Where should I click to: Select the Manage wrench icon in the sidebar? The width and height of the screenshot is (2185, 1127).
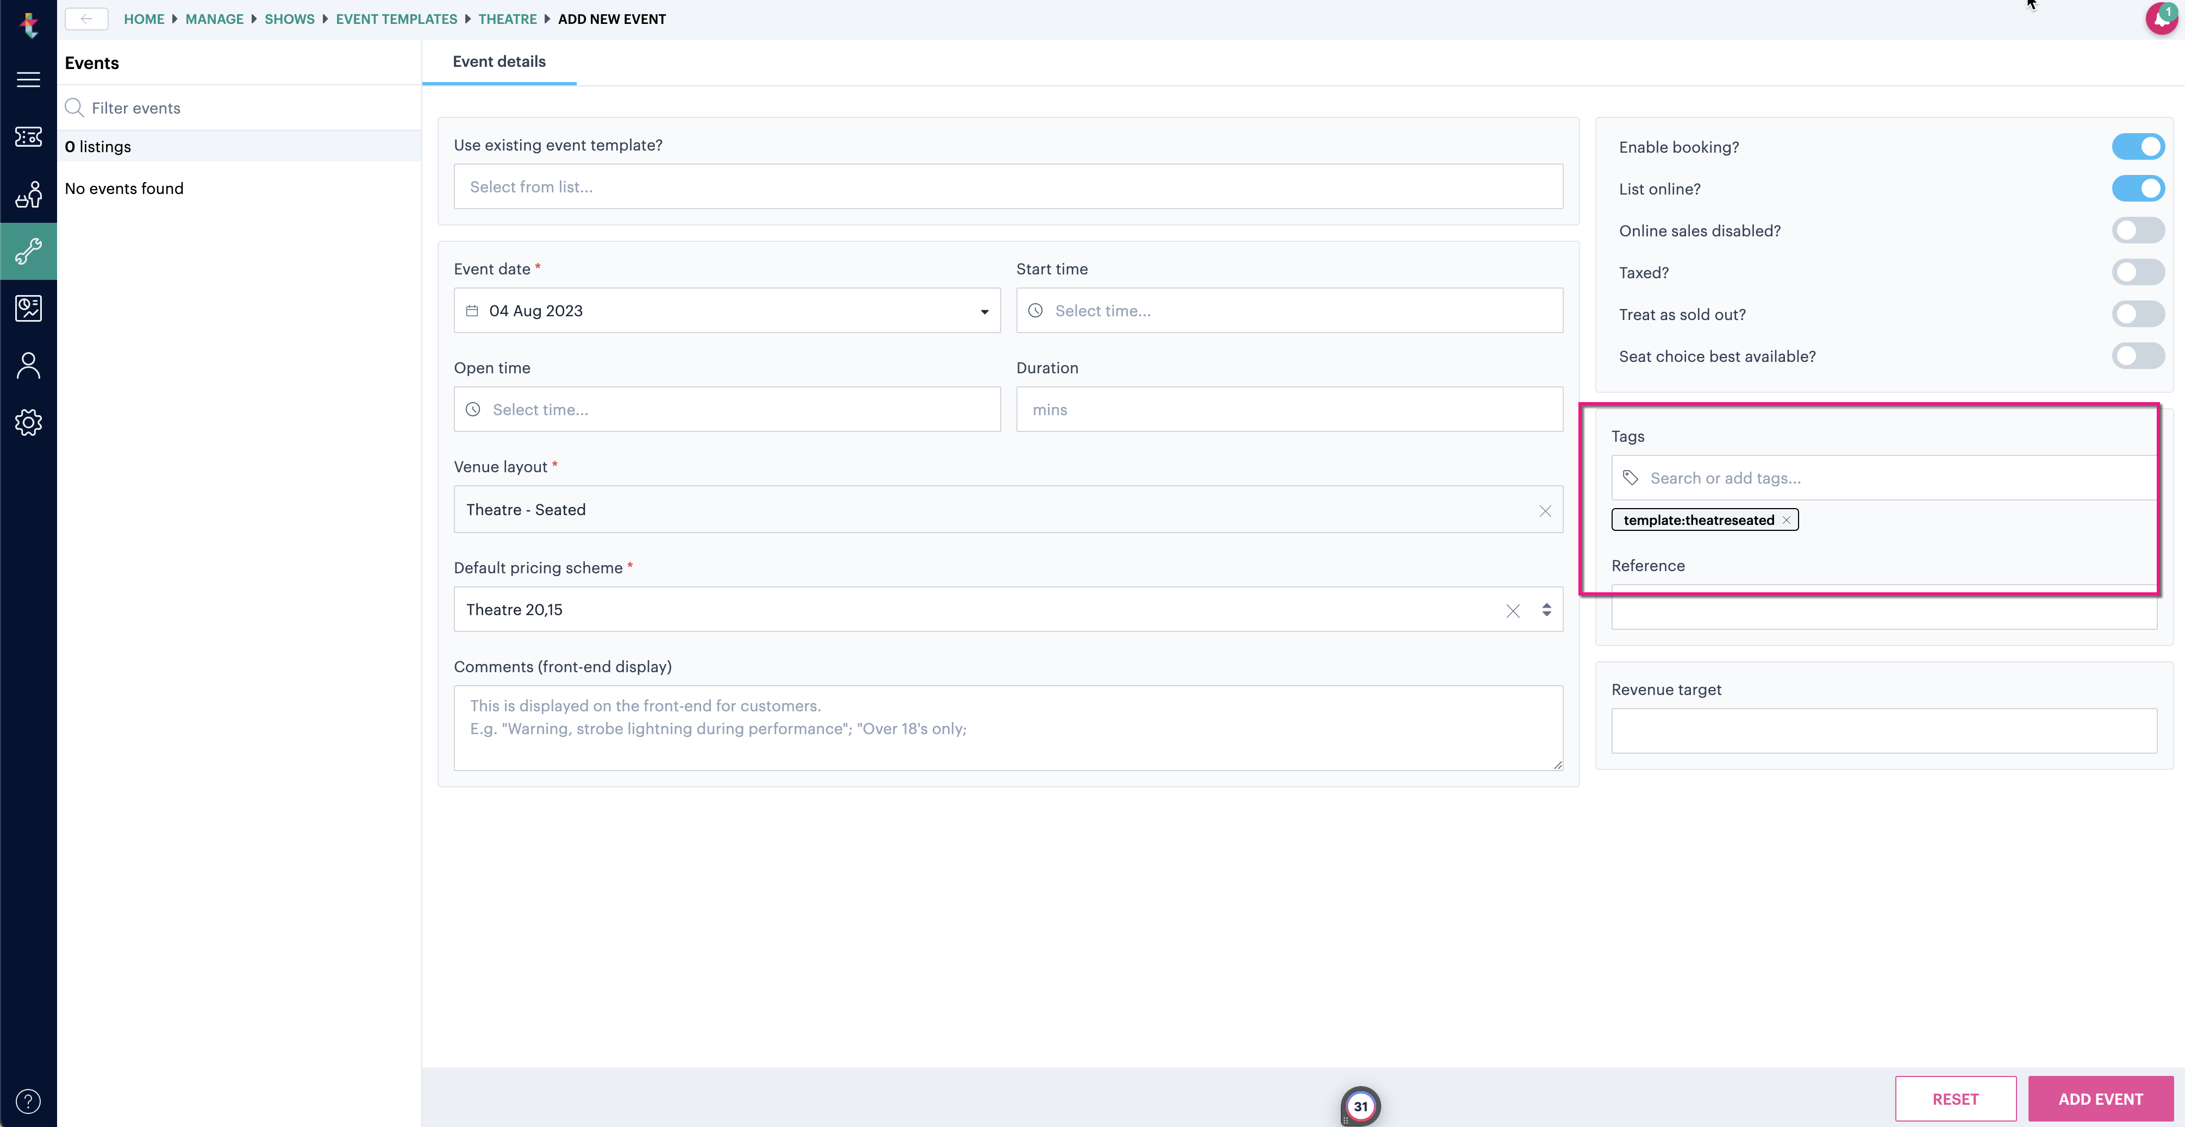[x=28, y=251]
